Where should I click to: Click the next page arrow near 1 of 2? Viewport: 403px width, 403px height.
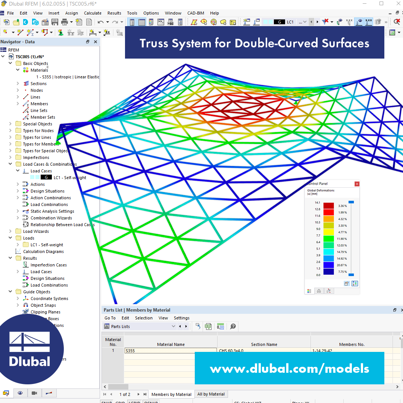point(138,394)
